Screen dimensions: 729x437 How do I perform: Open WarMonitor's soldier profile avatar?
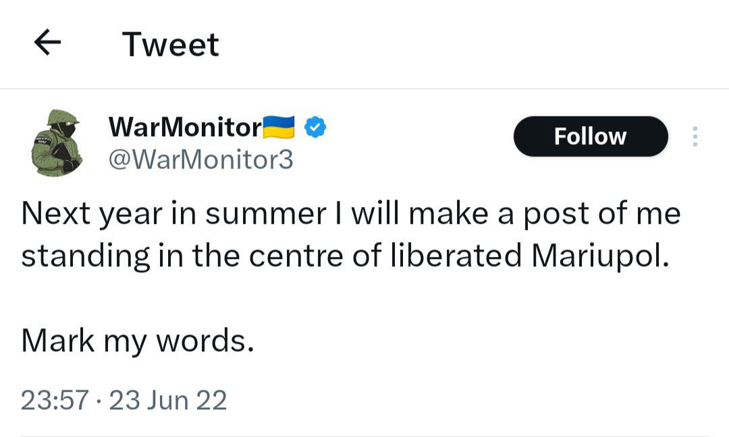(x=57, y=143)
